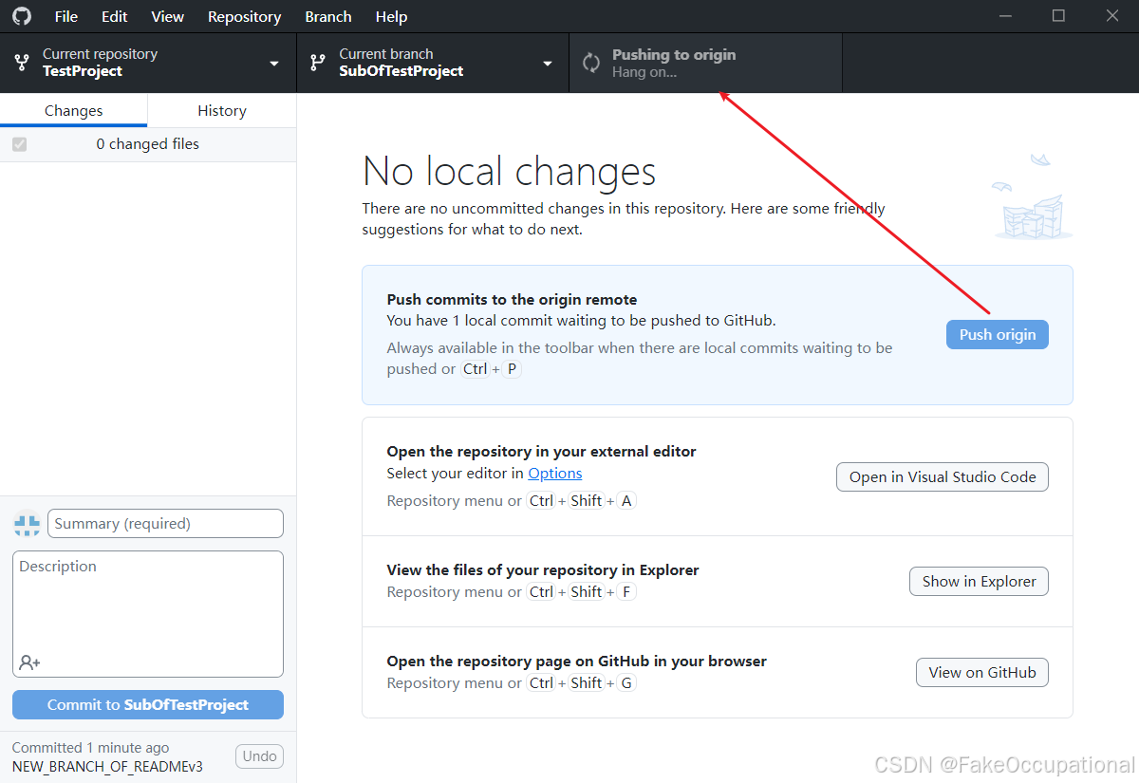The height and width of the screenshot is (783, 1139).
Task: Click the branch icon beside Current branch
Action: pos(318,63)
